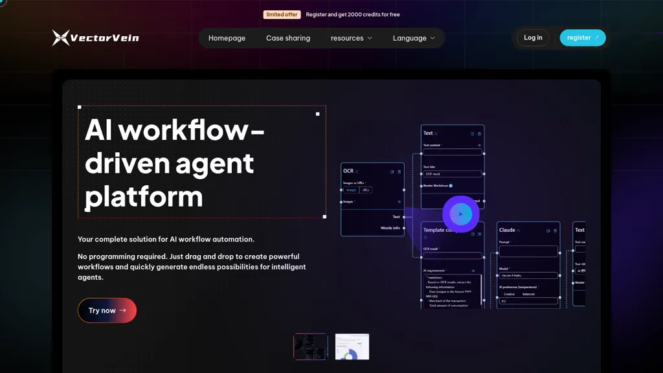The height and width of the screenshot is (373, 663).
Task: Select Creative temperature preference
Action: tap(509, 294)
